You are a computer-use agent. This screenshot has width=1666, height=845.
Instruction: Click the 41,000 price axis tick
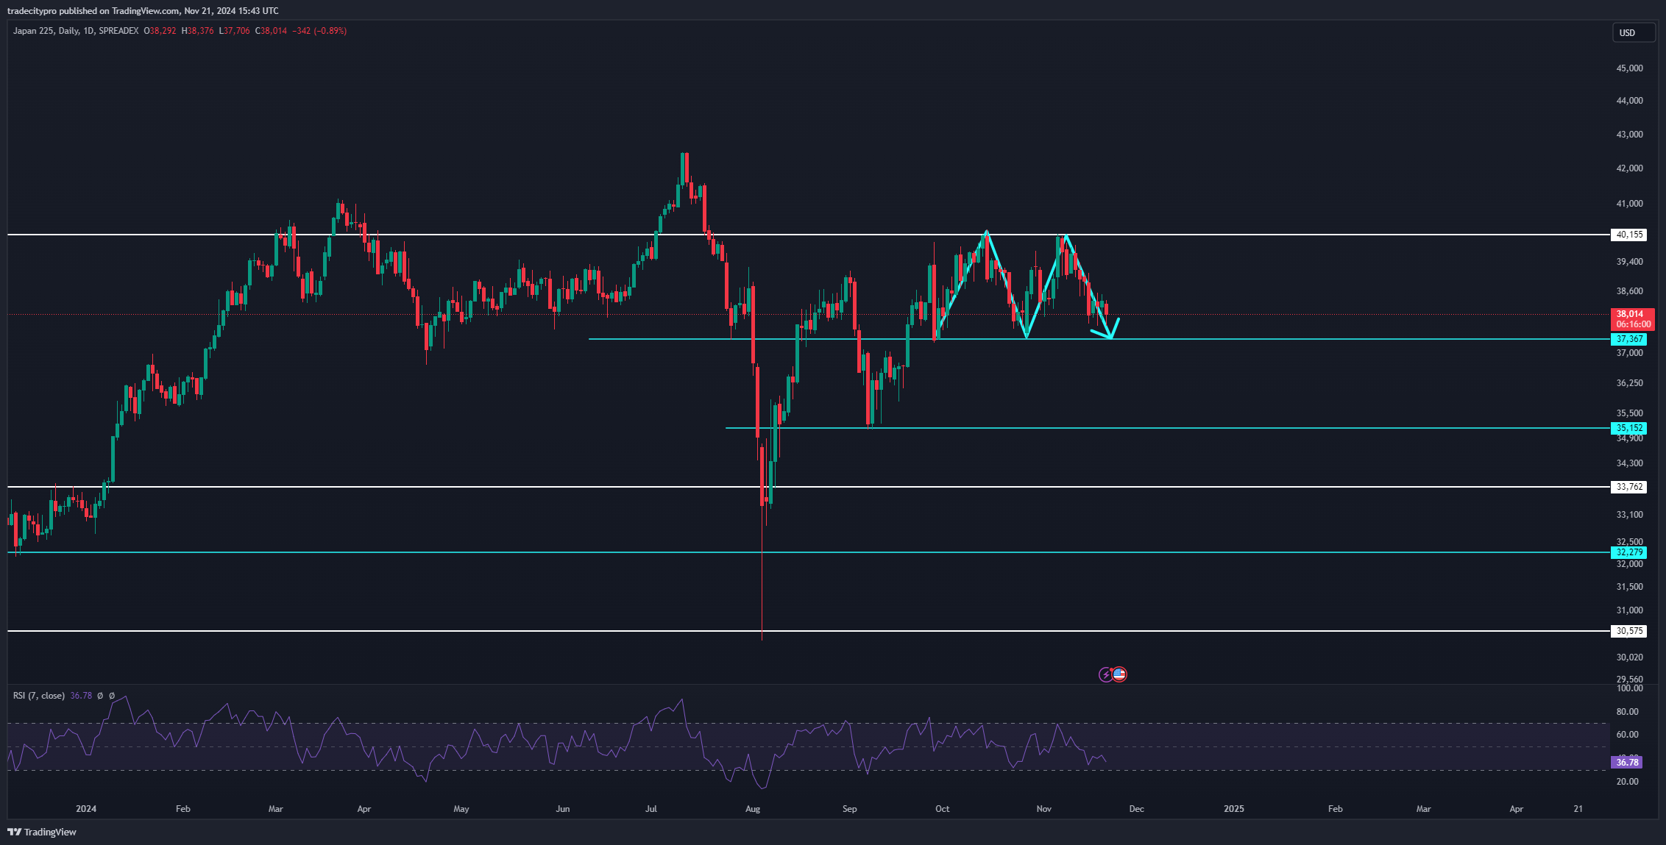[1629, 204]
